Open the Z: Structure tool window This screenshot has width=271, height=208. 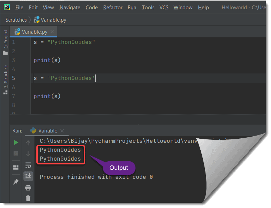pos(6,77)
